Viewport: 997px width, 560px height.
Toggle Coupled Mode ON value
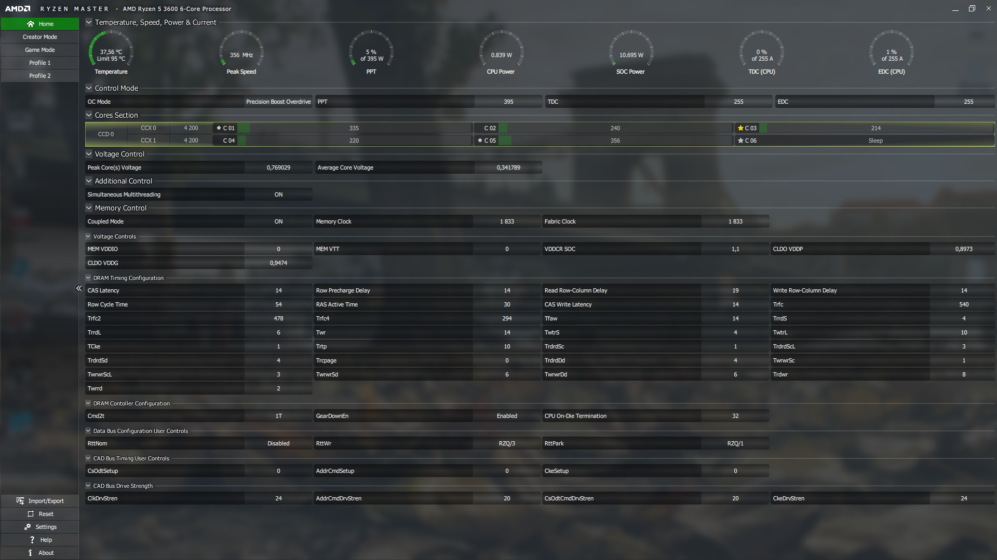click(278, 221)
